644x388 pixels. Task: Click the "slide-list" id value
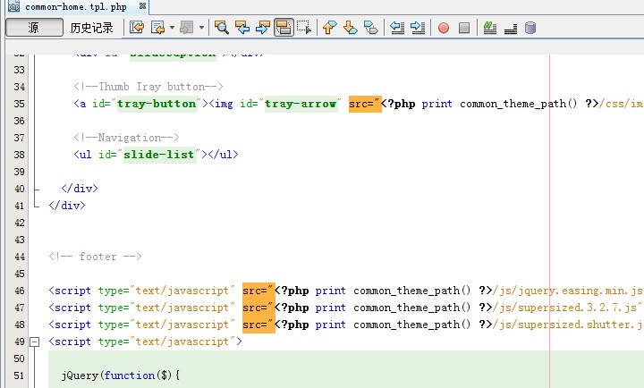point(159,155)
